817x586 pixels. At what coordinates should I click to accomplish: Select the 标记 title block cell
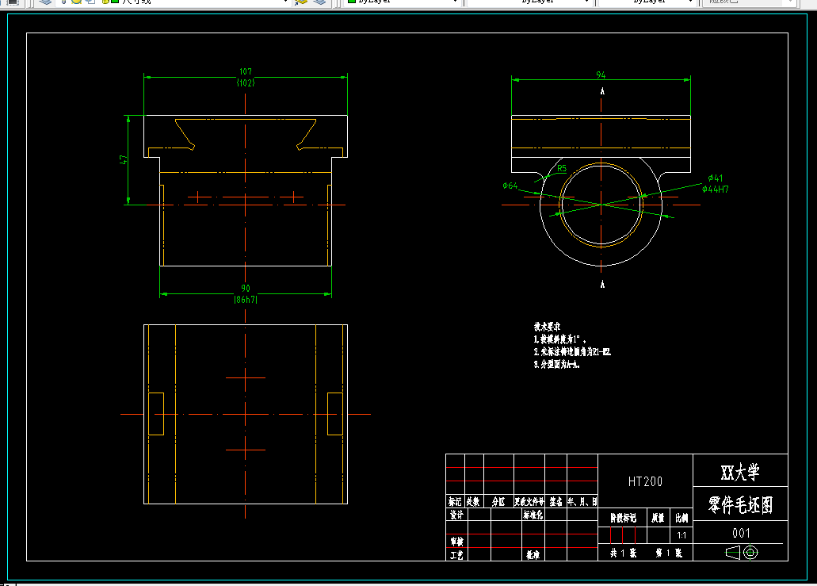pos(455,501)
